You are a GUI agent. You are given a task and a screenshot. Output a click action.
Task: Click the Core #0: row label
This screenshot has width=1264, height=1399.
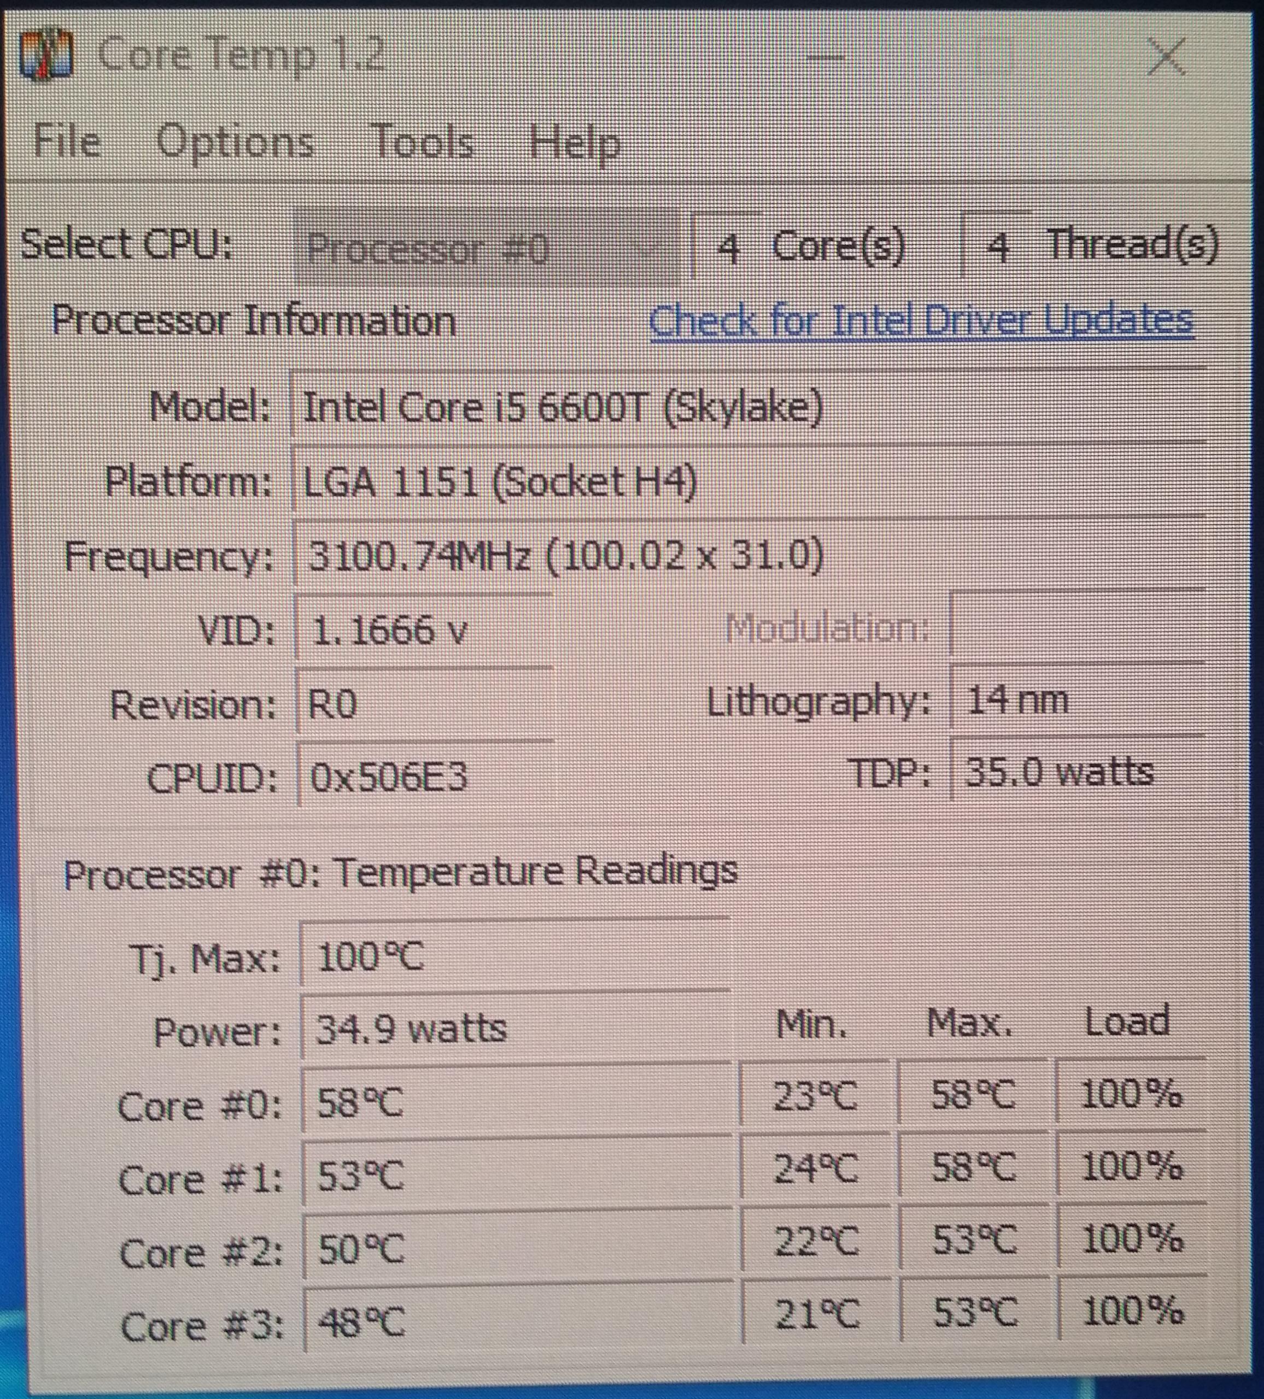coord(201,1106)
